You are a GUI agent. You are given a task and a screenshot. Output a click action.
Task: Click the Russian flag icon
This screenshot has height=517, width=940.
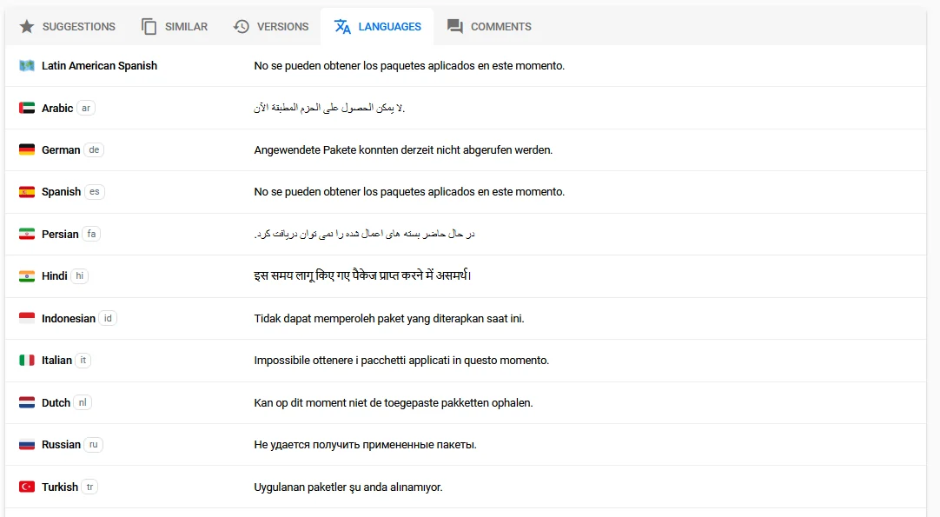pyautogui.click(x=26, y=444)
